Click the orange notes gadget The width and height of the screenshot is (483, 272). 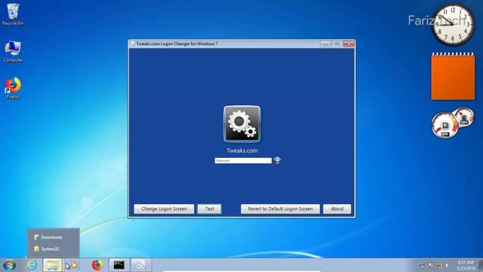453,76
